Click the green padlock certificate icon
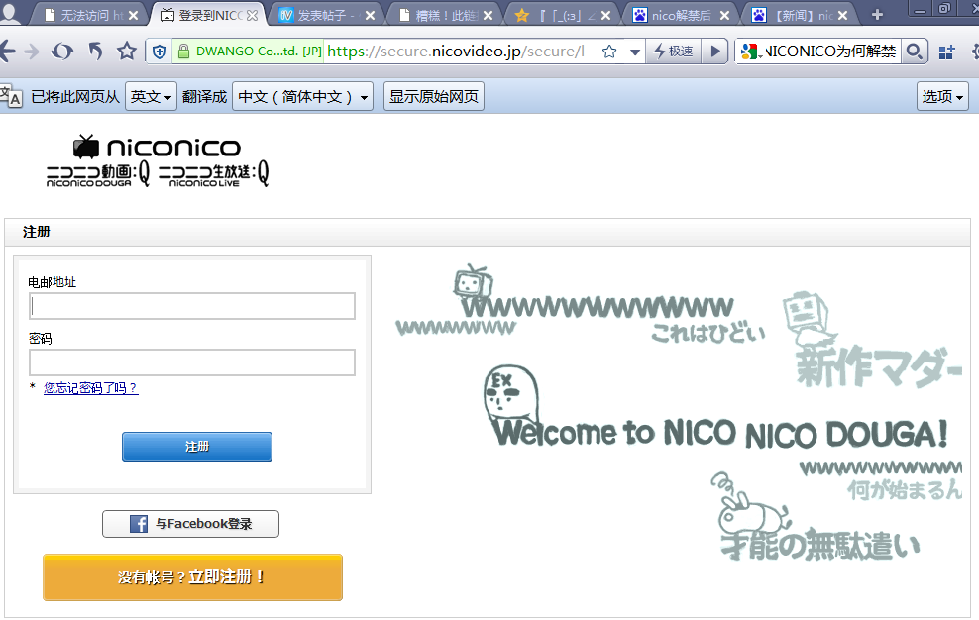 (183, 52)
